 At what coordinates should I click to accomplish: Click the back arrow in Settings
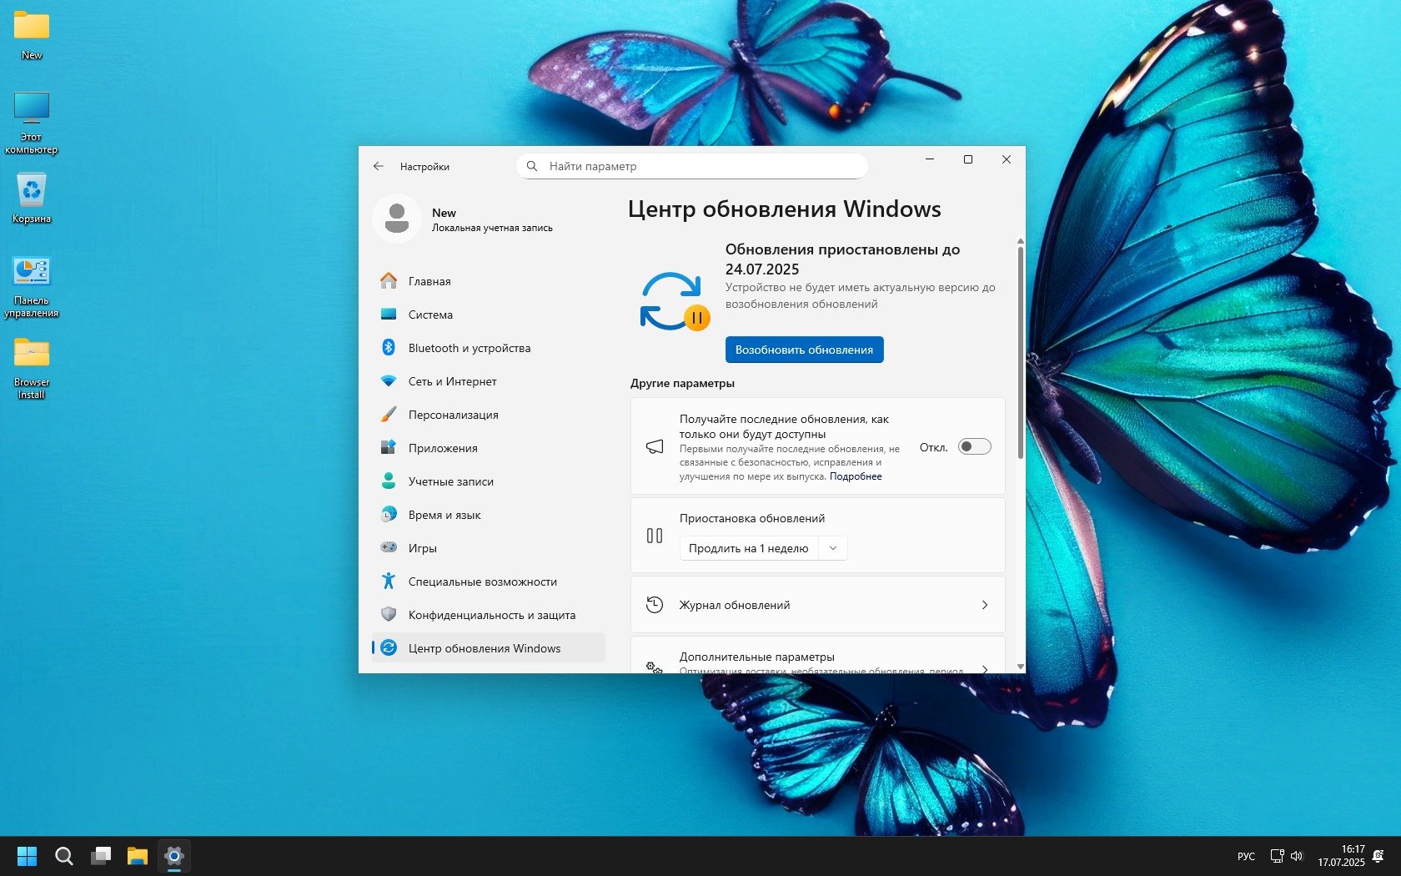coord(379,166)
